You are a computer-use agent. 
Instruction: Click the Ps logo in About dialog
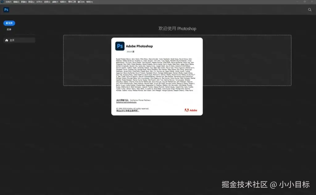point(120,46)
